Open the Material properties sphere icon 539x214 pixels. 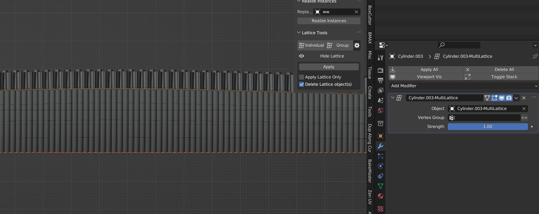point(380,196)
